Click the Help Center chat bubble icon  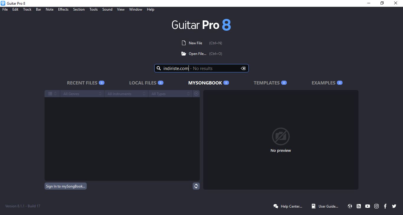(x=276, y=206)
